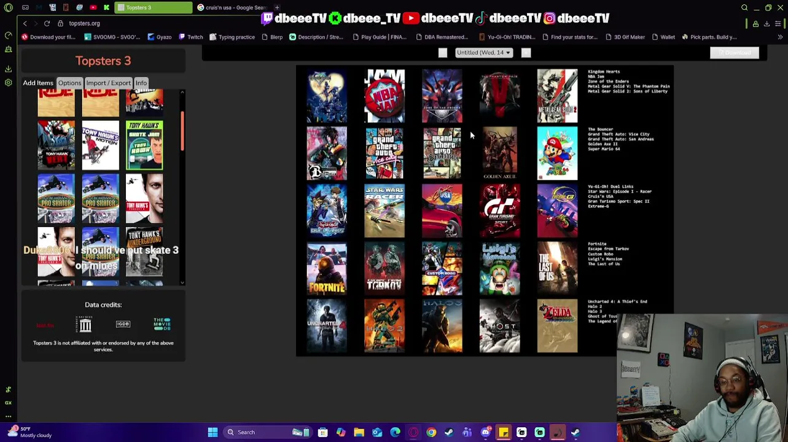Screen dimensions: 788x442
Task: Switch to the Add Items tab
Action: tap(38, 83)
